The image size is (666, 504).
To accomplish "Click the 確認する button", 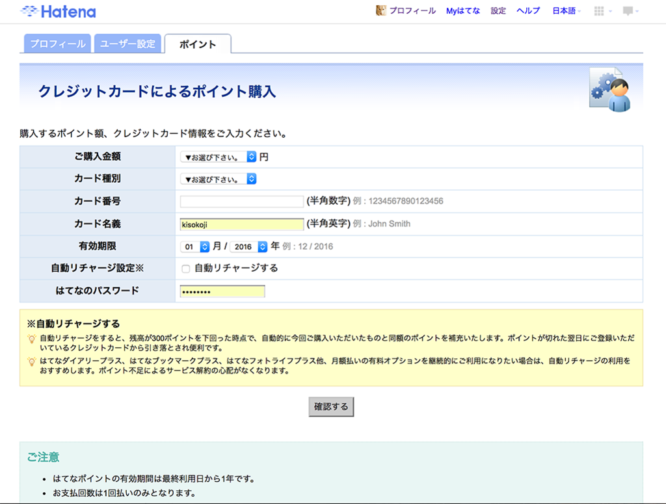I will pyautogui.click(x=331, y=406).
